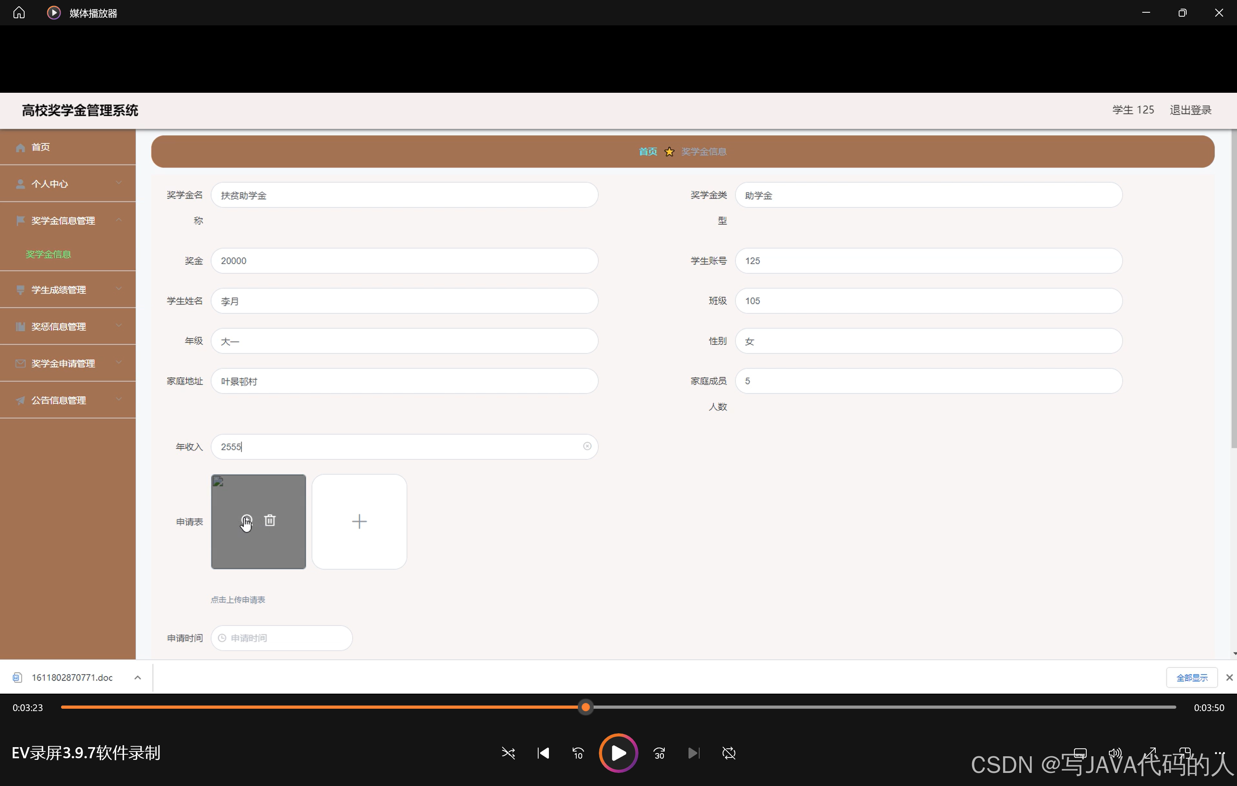Click the 班级 field showing 105
The height and width of the screenshot is (786, 1237).
coord(928,301)
